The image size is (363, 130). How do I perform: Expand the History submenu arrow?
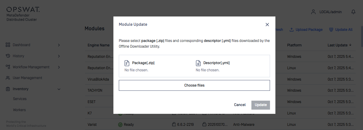click(x=59, y=56)
